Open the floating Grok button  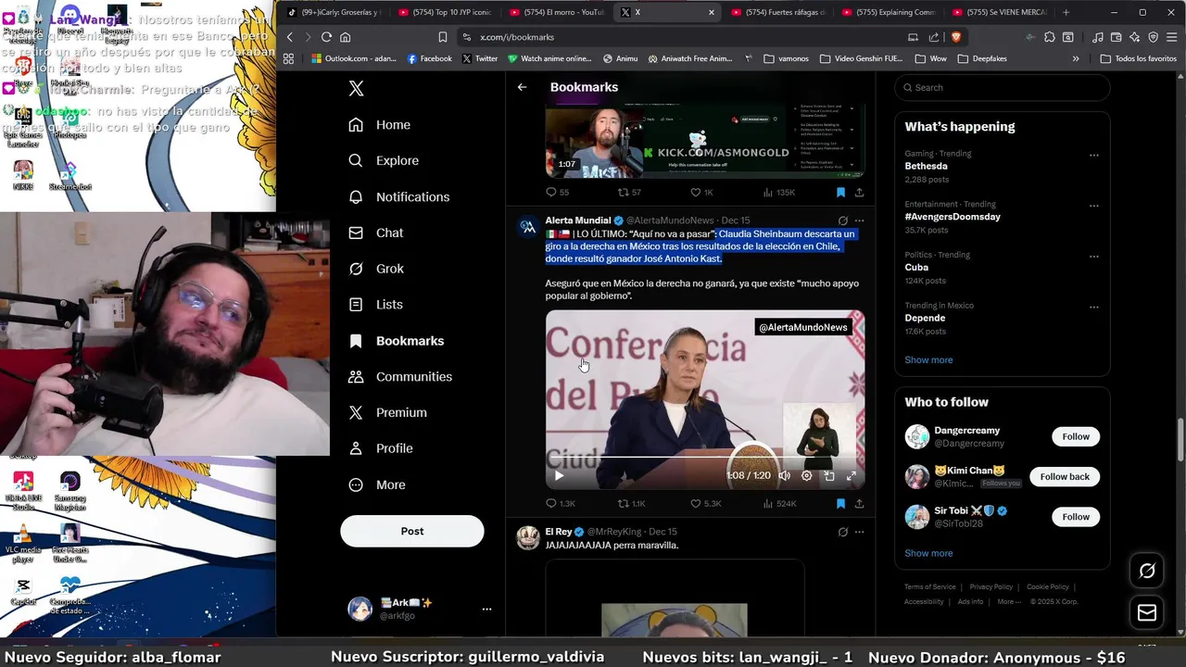click(1147, 571)
